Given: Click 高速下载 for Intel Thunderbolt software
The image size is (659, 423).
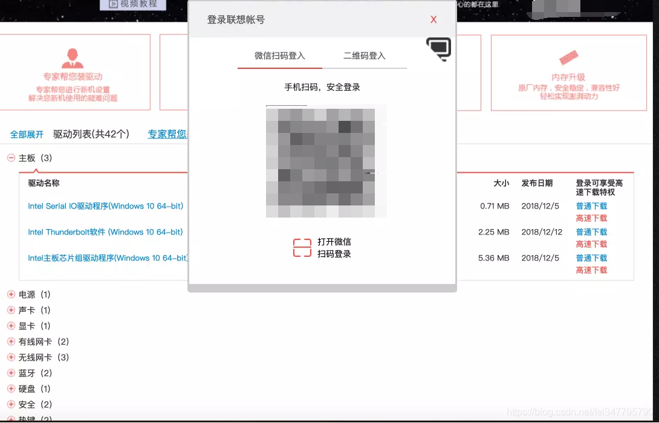Looking at the screenshot, I should pyautogui.click(x=591, y=244).
